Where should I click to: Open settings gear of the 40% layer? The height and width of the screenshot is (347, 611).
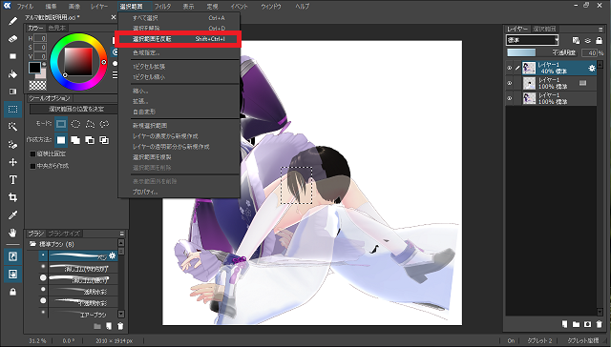(x=592, y=68)
